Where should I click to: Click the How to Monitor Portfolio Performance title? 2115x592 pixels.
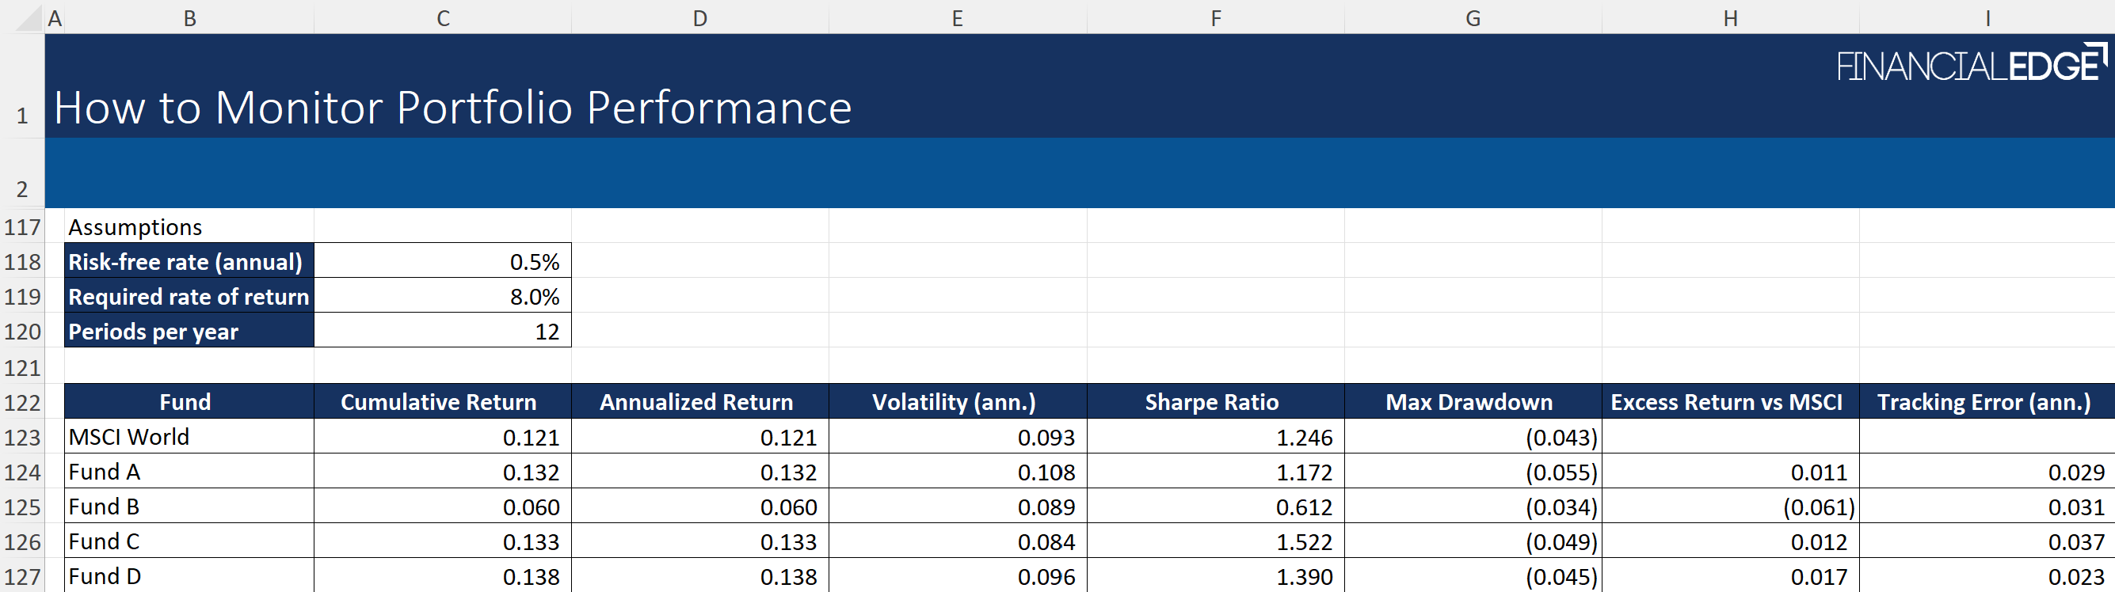coord(452,108)
